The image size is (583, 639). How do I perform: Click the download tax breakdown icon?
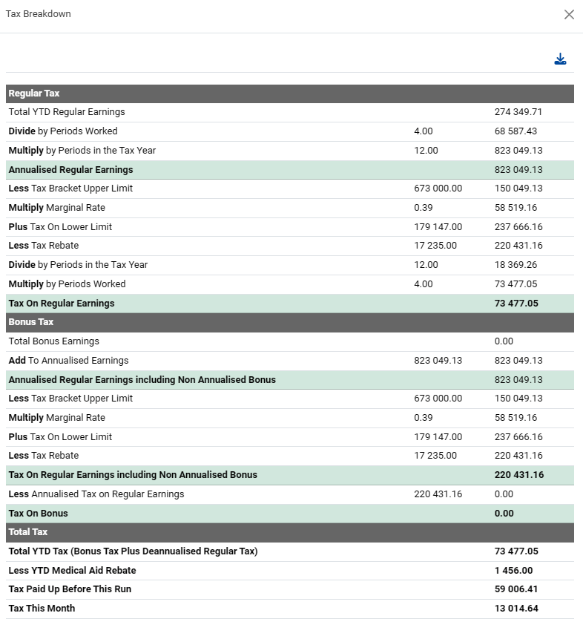560,59
